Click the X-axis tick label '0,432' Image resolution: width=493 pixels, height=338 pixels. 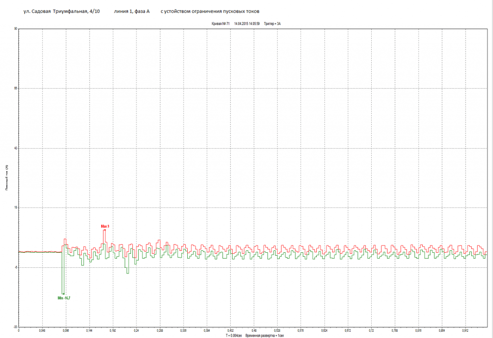[x=231, y=331]
